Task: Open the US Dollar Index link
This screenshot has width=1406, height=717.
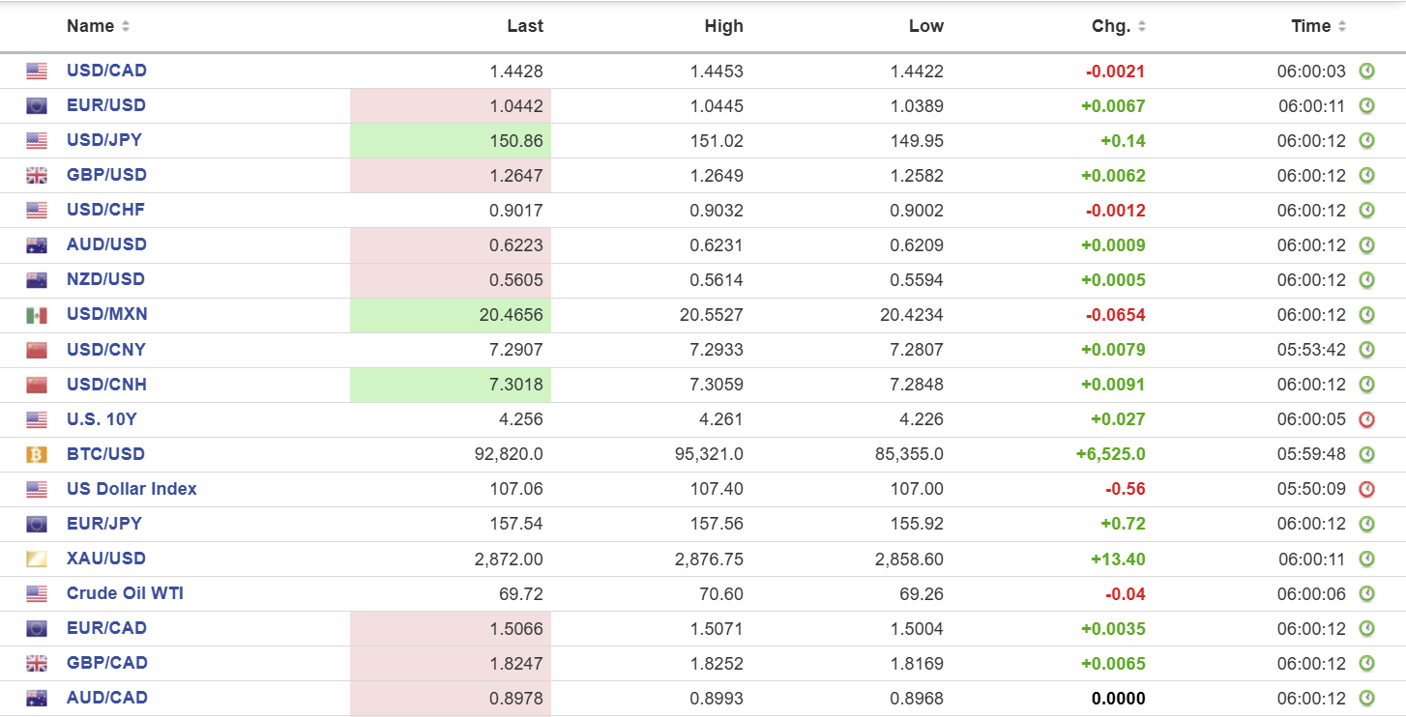Action: [x=132, y=489]
